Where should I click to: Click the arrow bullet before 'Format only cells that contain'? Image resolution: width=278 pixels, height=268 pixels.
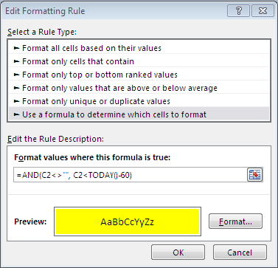(x=16, y=61)
